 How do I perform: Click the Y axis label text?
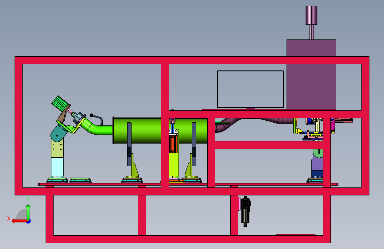pyautogui.click(x=28, y=199)
